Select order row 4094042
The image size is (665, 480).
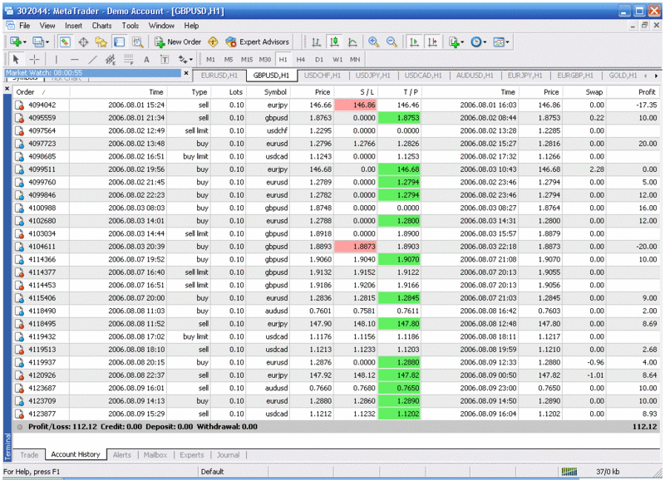pos(337,105)
